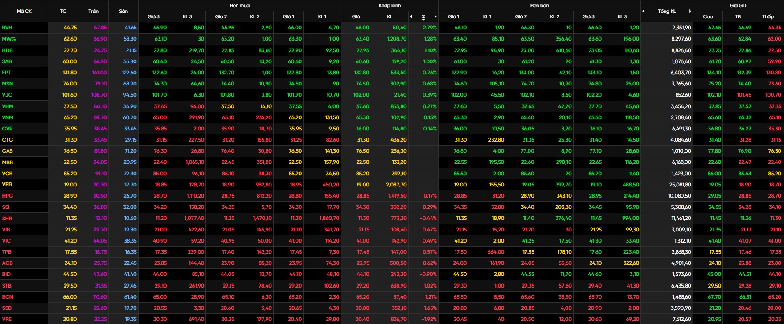Viewport: 784px width, 324px height.
Task: Click the Tổng KL column header
Action: point(667,11)
